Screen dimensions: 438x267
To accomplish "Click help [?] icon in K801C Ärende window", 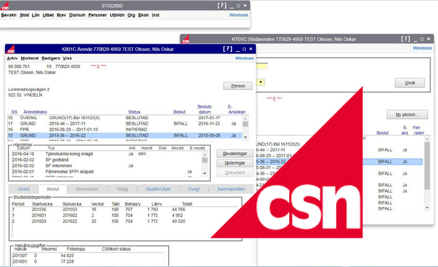I will point(227,49).
